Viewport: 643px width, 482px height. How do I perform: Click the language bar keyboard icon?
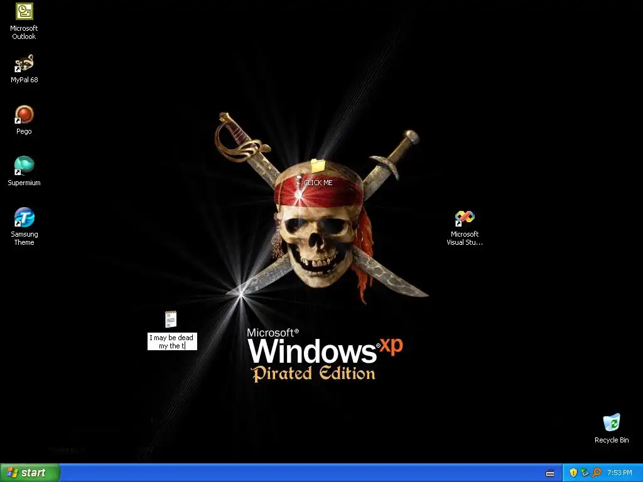(x=550, y=473)
